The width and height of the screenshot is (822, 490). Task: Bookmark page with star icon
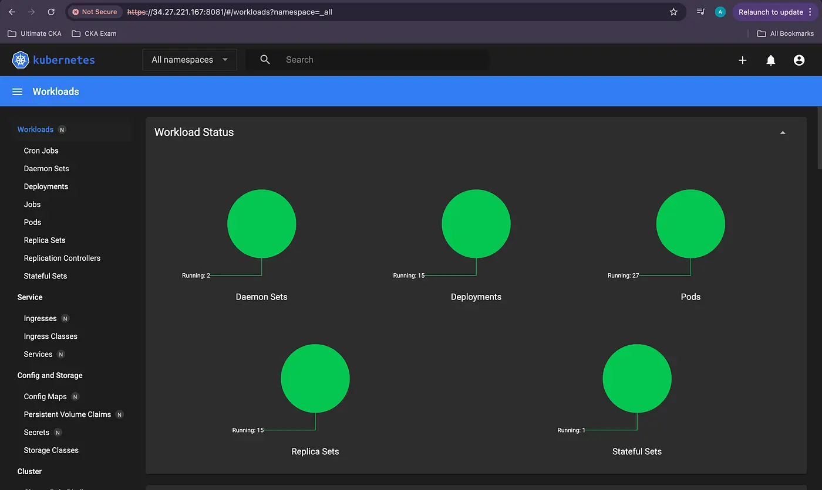(x=673, y=12)
